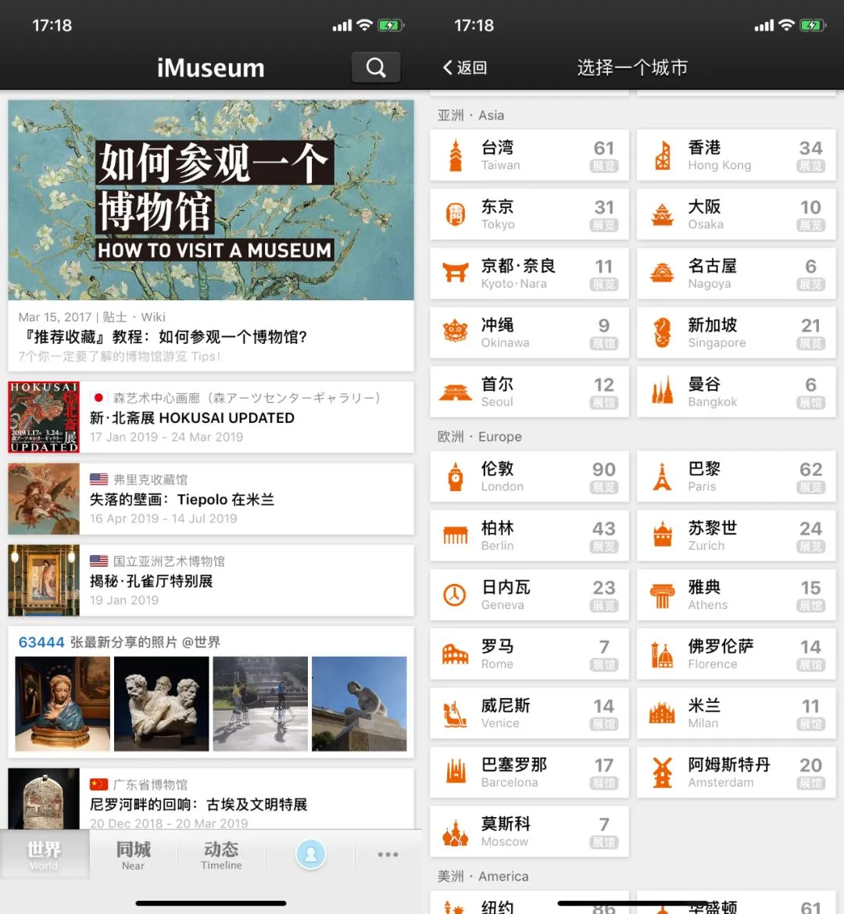Tap the 62 展览 count for Paris
The width and height of the screenshot is (844, 914).
(811, 477)
